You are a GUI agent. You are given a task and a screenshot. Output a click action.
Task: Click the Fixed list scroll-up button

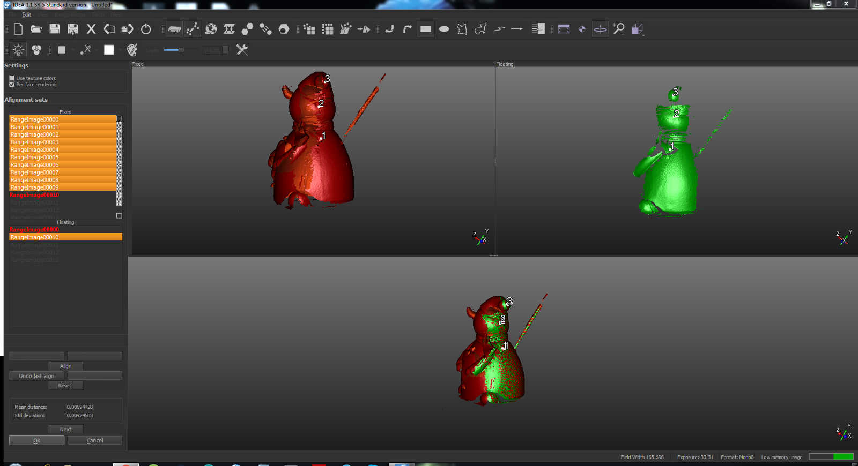pyautogui.click(x=119, y=118)
